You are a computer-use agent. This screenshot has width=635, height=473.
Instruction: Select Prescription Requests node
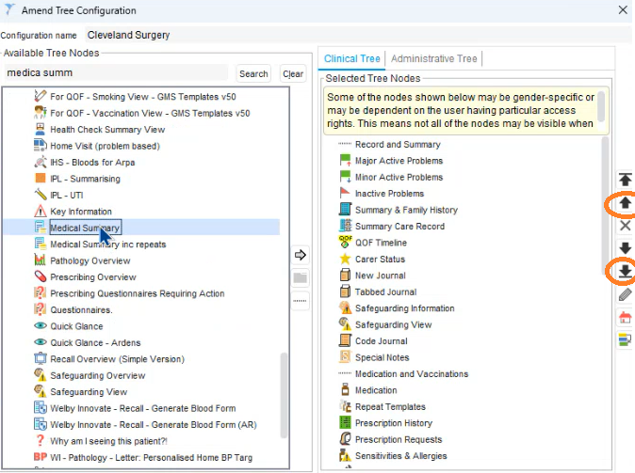tap(399, 439)
